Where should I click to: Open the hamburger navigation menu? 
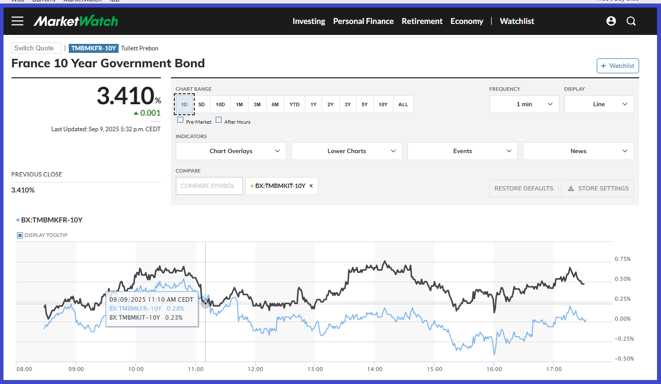[x=17, y=21]
